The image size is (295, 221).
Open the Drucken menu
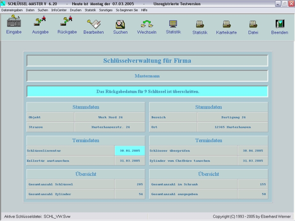[76, 9]
